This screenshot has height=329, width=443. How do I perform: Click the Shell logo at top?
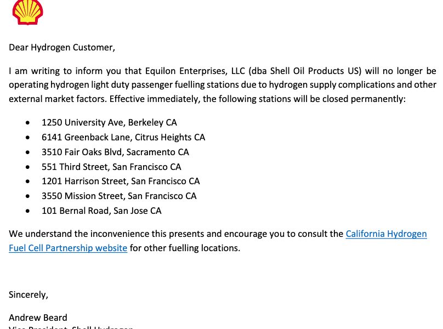27,12
